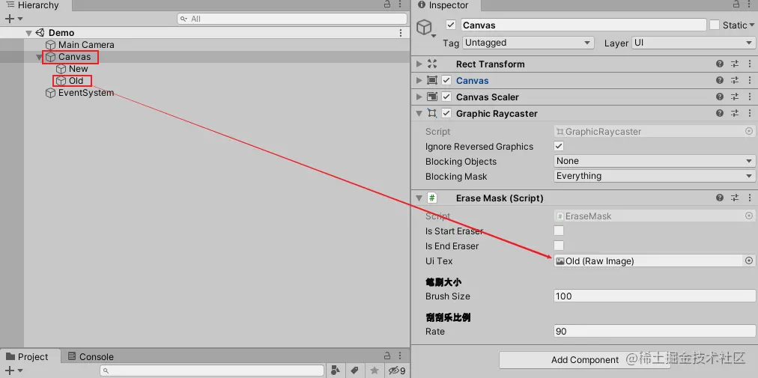Image resolution: width=758 pixels, height=378 pixels.
Task: Lock the Hierarchy panel with the padlock icon
Action: (387, 4)
